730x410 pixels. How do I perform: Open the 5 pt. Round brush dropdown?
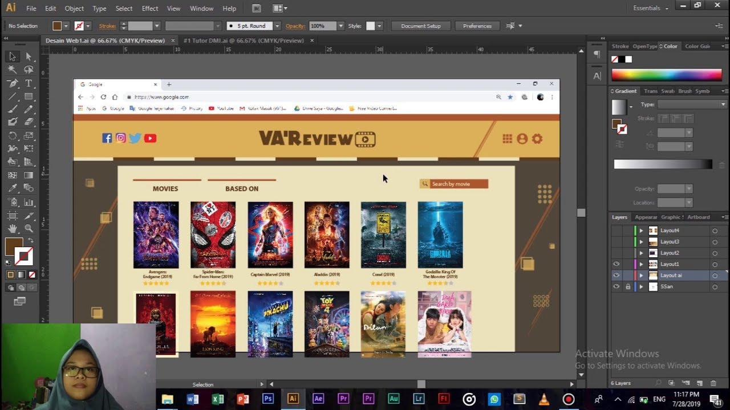pos(277,26)
